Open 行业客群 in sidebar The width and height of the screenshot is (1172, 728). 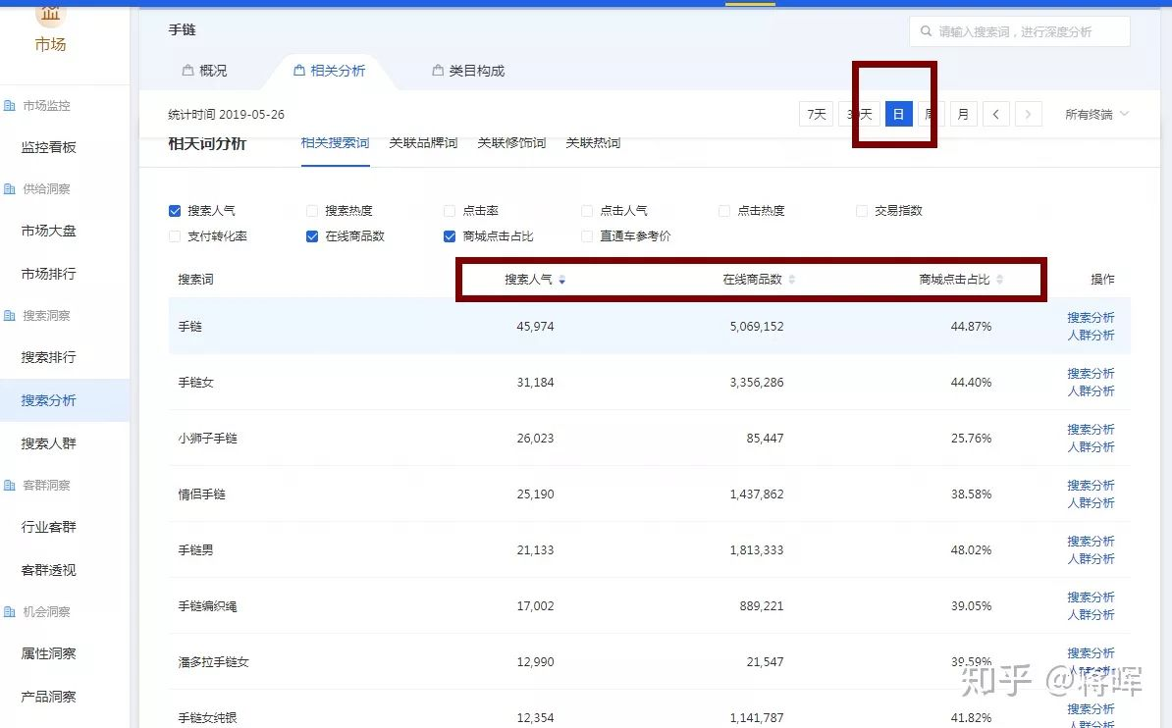[48, 527]
